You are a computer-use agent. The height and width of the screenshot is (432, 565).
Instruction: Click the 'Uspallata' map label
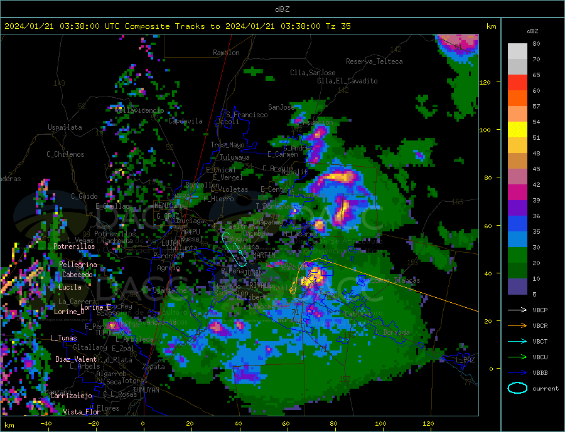coord(65,127)
